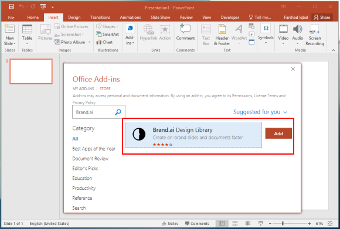The width and height of the screenshot is (340, 229).
Task: Go to the Slide Show tab
Action: coord(160,18)
